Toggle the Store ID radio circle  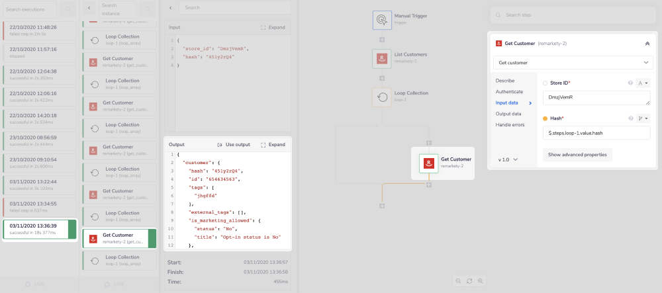pos(545,83)
